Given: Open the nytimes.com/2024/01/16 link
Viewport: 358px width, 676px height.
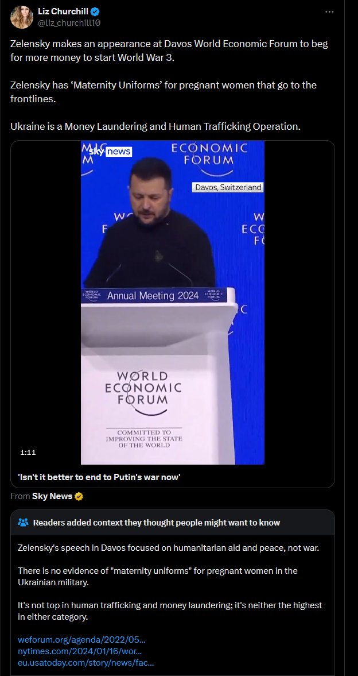Looking at the screenshot, I should point(80,651).
